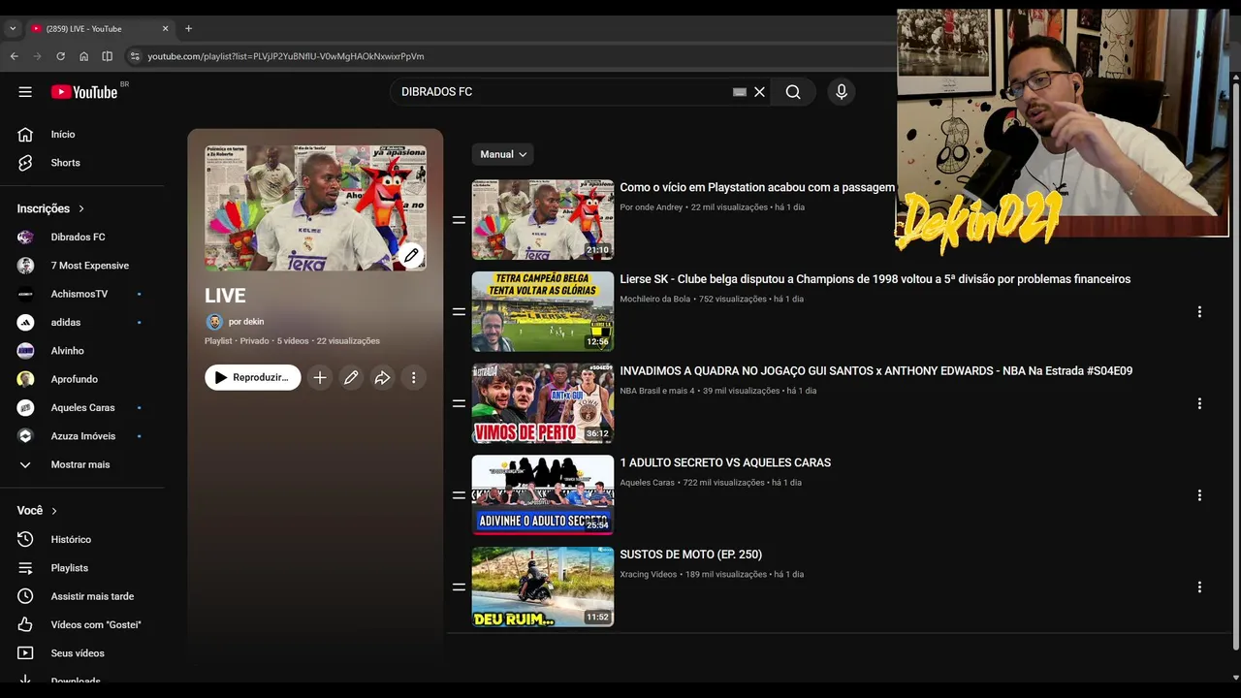
Task: Open playlist more options three dots
Action: 413,378
